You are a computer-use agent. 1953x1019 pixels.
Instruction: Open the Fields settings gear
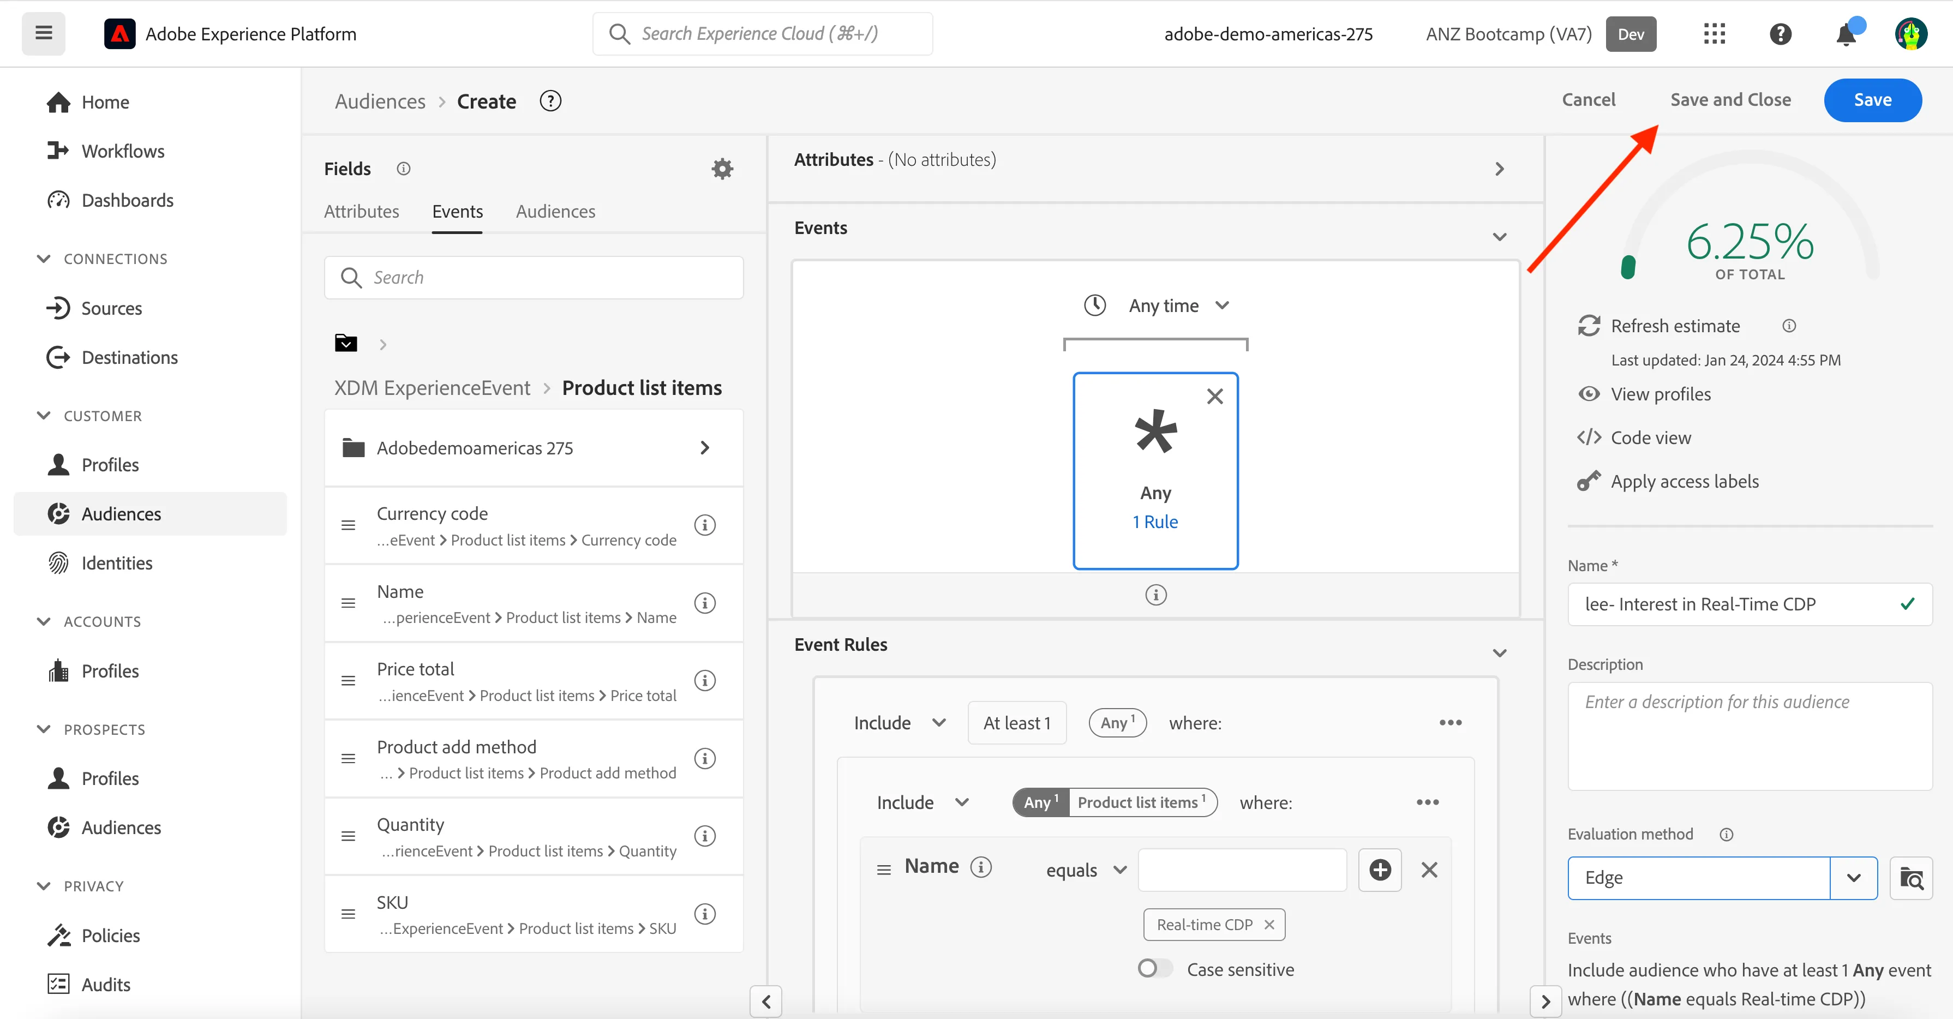point(722,169)
